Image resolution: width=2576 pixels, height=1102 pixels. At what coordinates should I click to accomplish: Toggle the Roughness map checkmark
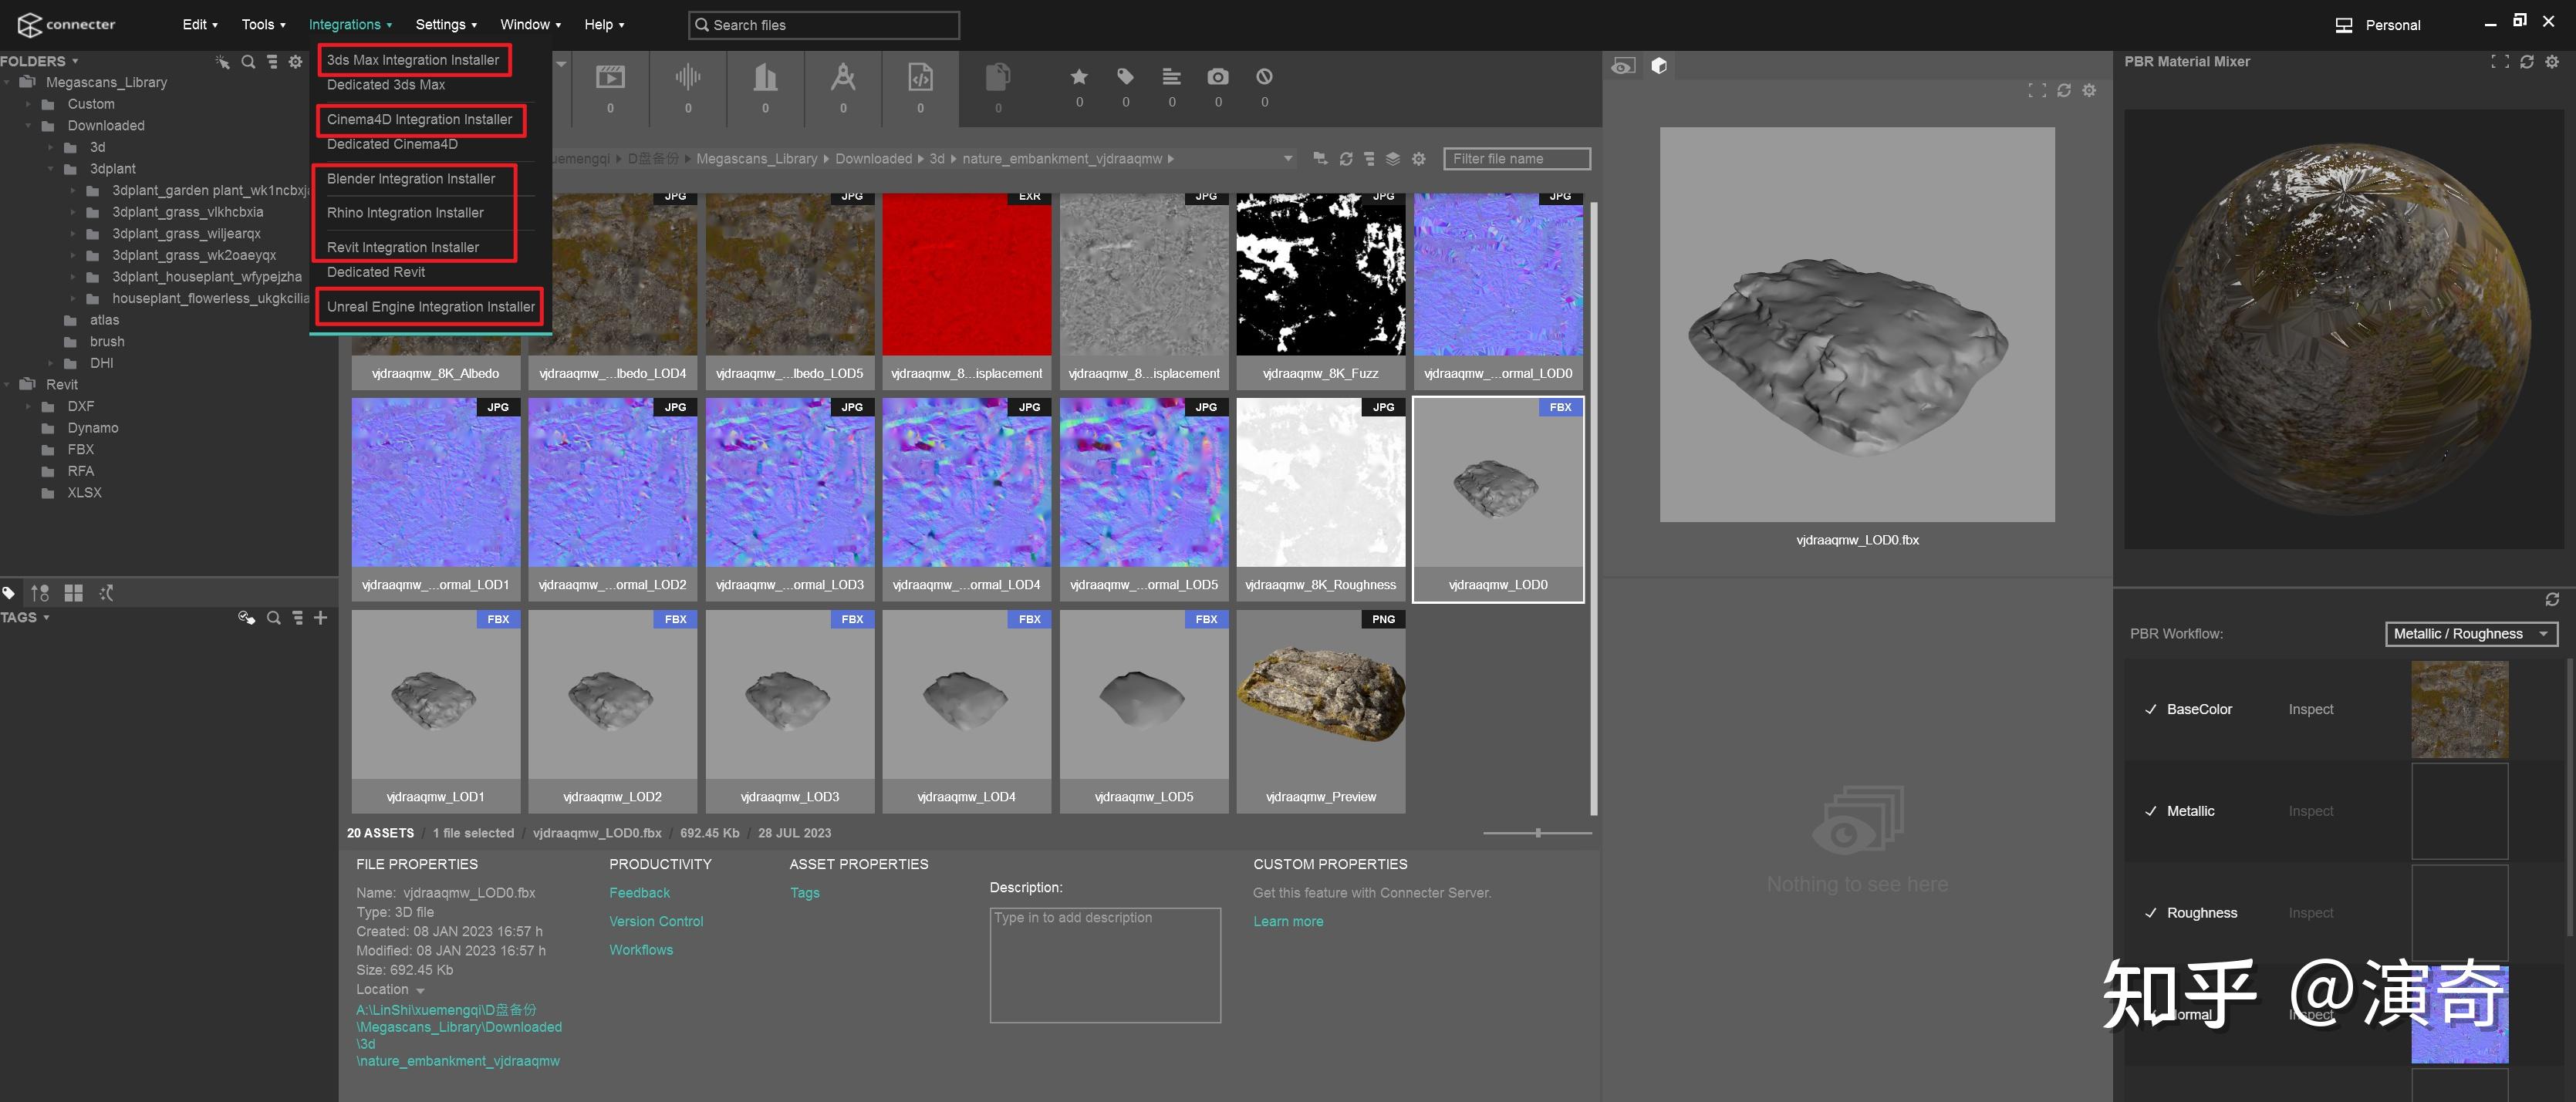(x=2150, y=913)
